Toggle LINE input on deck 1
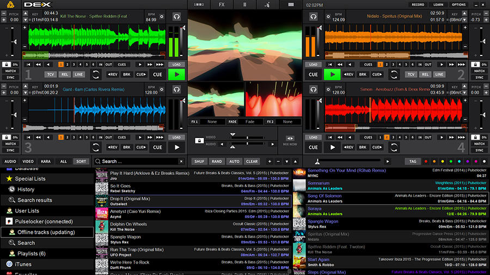490x275 pixels. click(x=79, y=74)
